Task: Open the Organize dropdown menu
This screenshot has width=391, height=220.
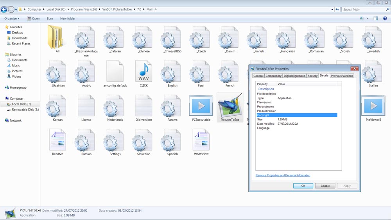Action: [x=12, y=18]
